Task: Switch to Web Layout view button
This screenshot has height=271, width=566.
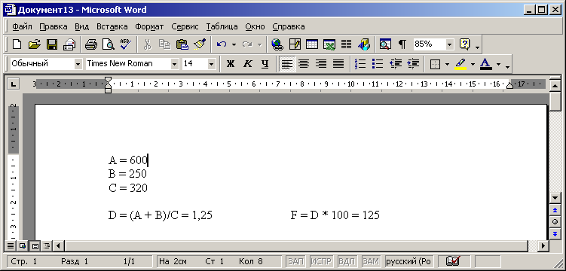Action: click(23, 246)
